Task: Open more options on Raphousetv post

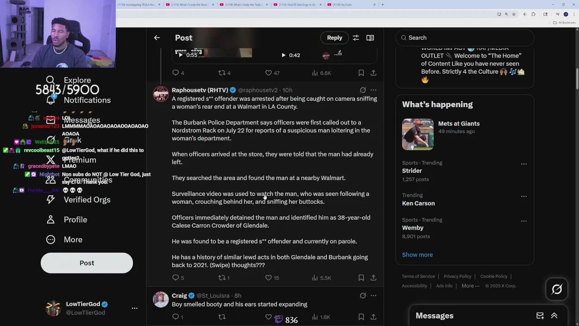Action: click(x=374, y=90)
